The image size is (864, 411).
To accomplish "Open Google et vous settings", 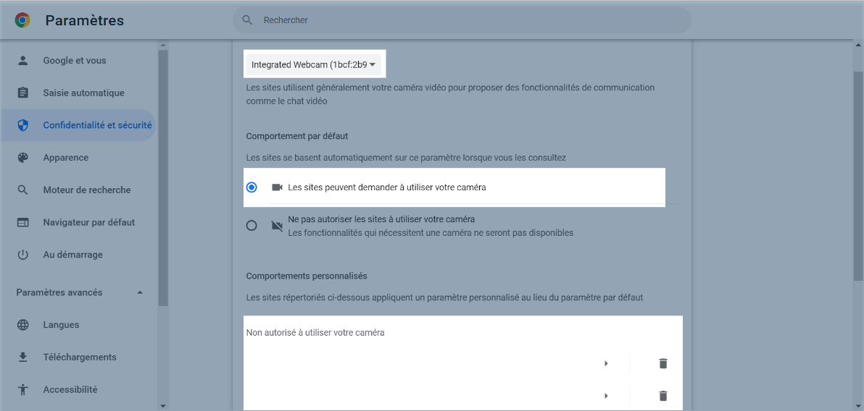I will tap(74, 61).
